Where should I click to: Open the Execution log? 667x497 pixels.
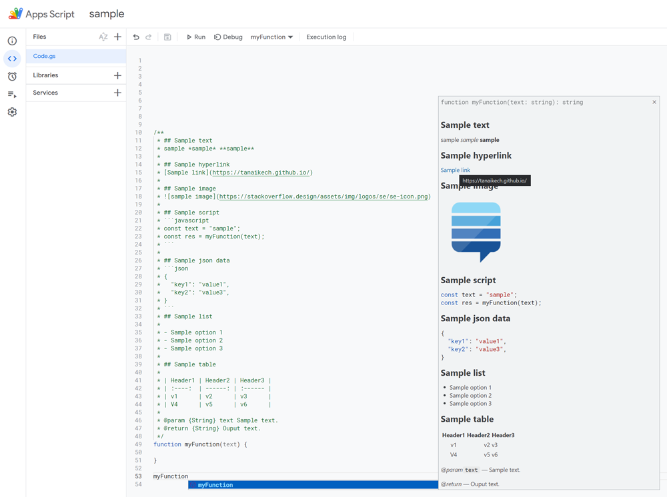[x=326, y=37]
